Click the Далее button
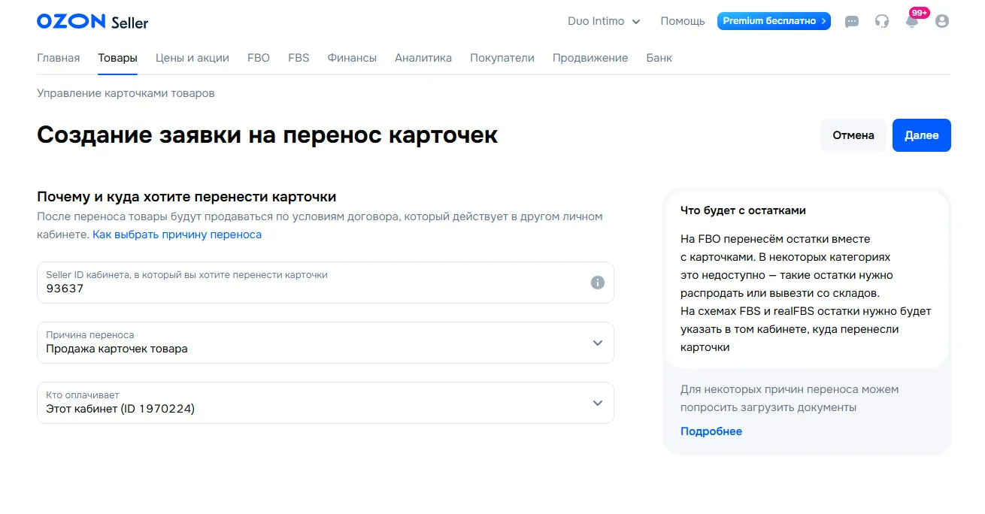Viewport: 985px width, 514px height. coord(921,135)
